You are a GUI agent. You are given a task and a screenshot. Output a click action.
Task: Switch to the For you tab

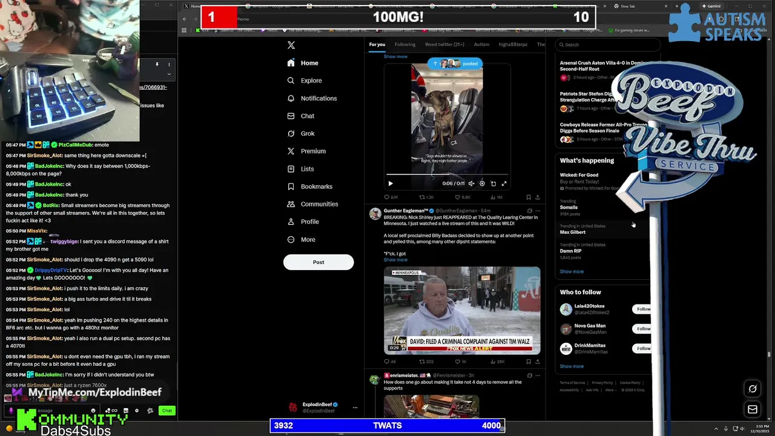point(377,44)
